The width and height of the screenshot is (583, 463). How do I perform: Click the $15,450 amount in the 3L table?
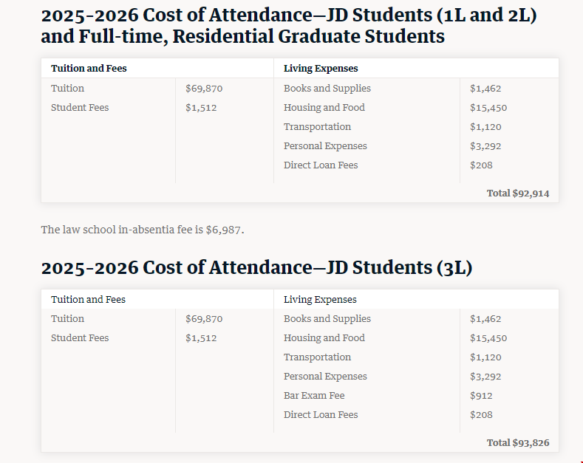pos(488,338)
